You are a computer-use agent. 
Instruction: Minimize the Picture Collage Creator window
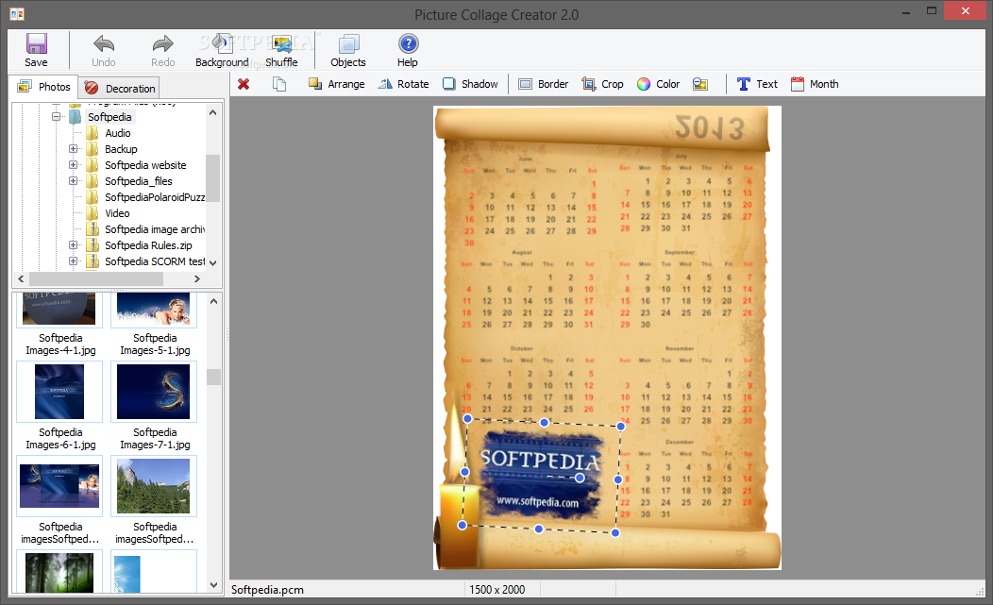click(x=906, y=10)
